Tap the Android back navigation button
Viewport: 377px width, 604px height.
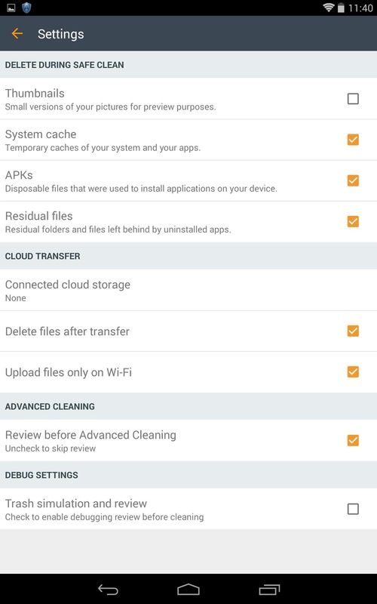[108, 590]
